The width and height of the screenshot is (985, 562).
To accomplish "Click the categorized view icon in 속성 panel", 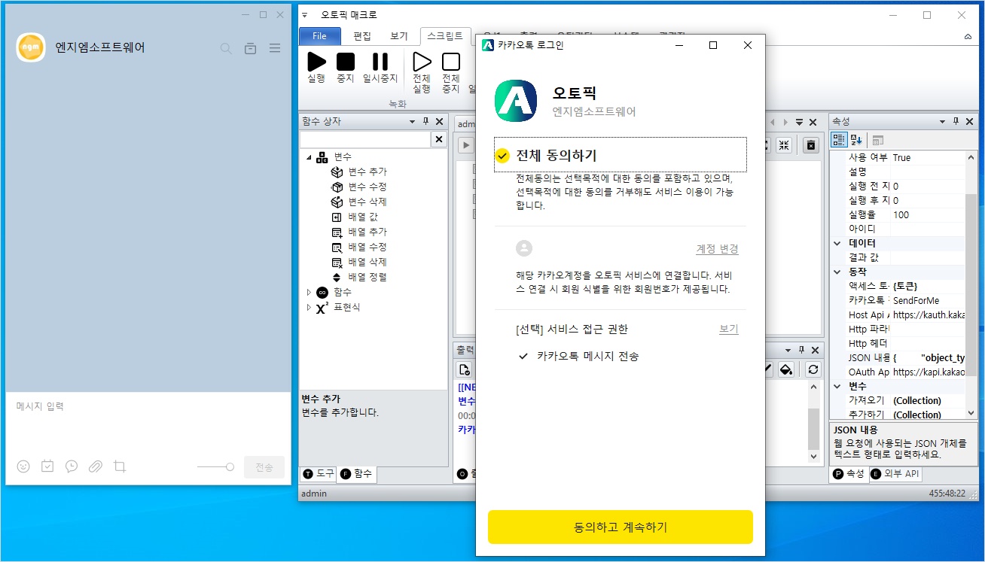I will [x=839, y=140].
